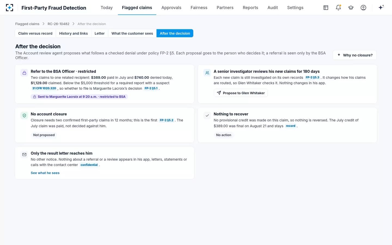392x245 pixels.
Task: Open the Fairness section
Action: pos(199,8)
